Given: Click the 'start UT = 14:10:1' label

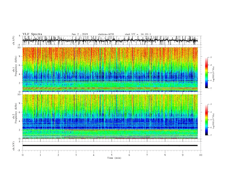Looking at the screenshot, I should point(138,34).
